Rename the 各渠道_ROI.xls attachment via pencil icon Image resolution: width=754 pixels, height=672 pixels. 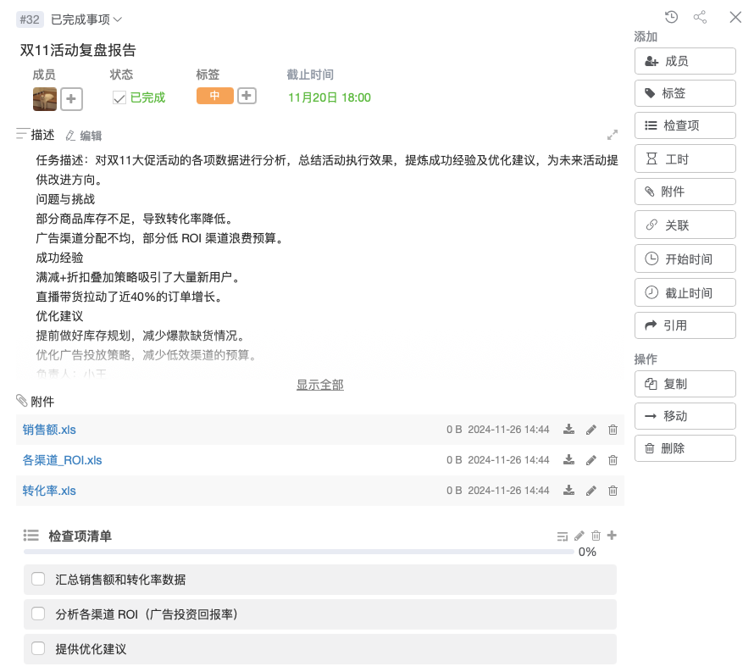pyautogui.click(x=591, y=460)
